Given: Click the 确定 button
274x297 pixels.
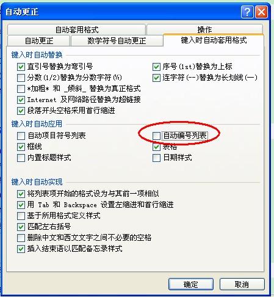Looking at the screenshot, I should [x=191, y=284].
